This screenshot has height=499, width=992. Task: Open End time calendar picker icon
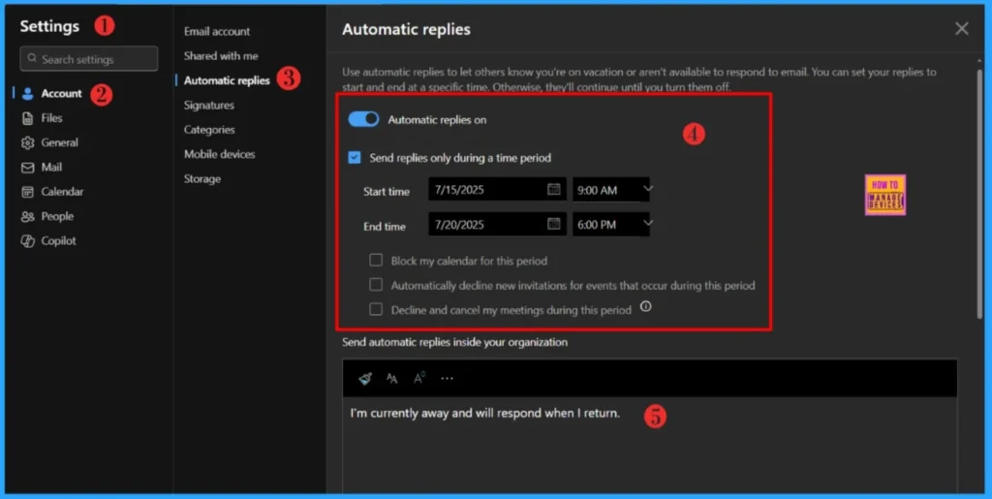click(553, 223)
